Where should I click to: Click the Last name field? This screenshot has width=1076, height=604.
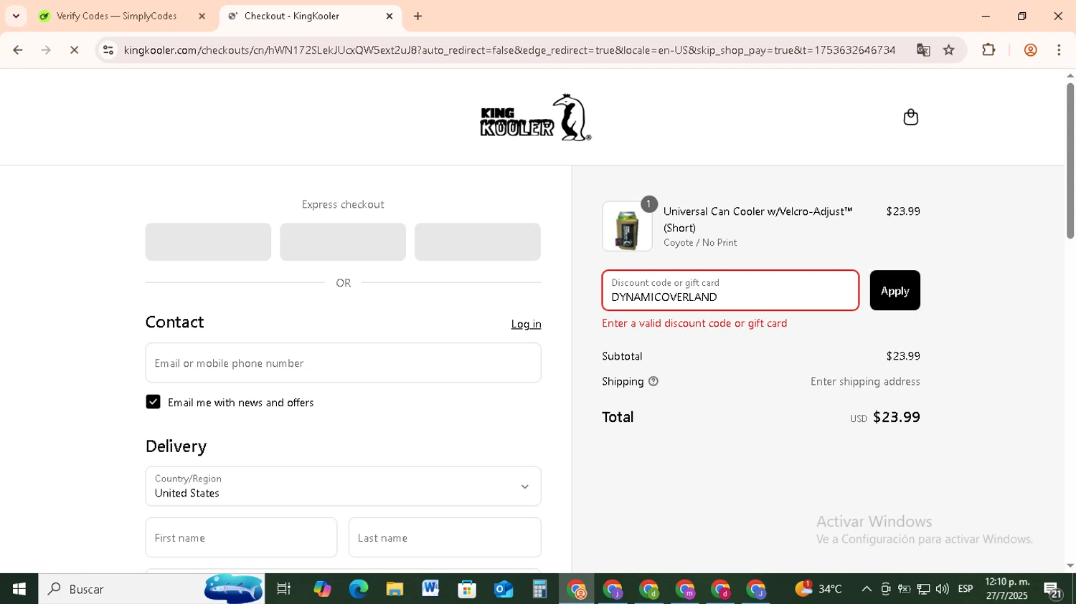(445, 537)
